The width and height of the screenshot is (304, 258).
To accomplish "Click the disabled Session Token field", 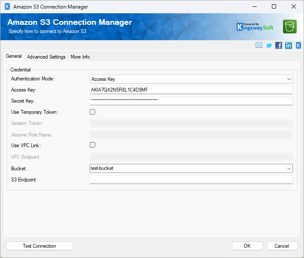I will [x=191, y=123].
